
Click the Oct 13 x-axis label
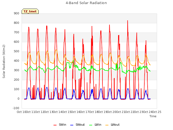[48, 112]
